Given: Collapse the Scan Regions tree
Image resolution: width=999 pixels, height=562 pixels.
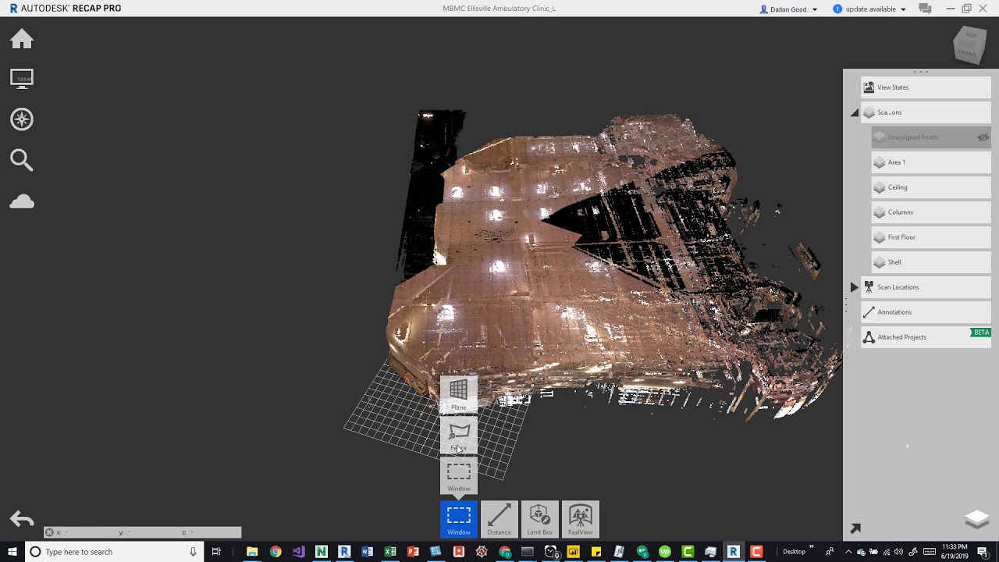Looking at the screenshot, I should pos(855,112).
